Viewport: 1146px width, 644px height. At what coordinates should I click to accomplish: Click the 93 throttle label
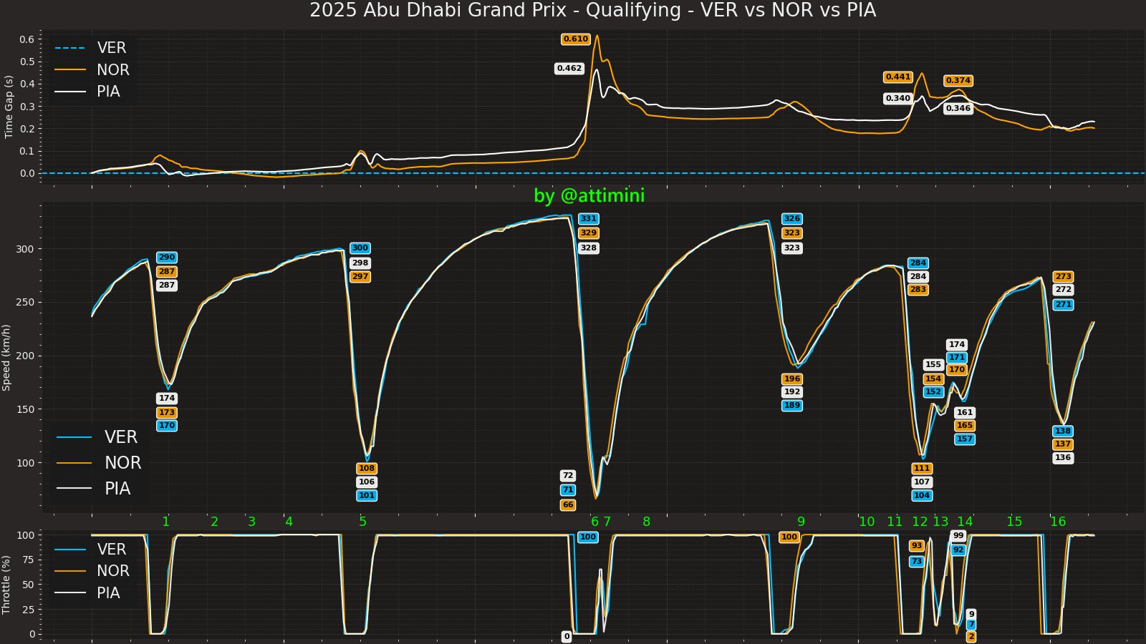[917, 546]
